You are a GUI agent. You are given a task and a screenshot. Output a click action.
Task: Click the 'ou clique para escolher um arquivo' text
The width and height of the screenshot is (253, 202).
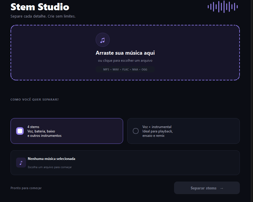point(125,61)
